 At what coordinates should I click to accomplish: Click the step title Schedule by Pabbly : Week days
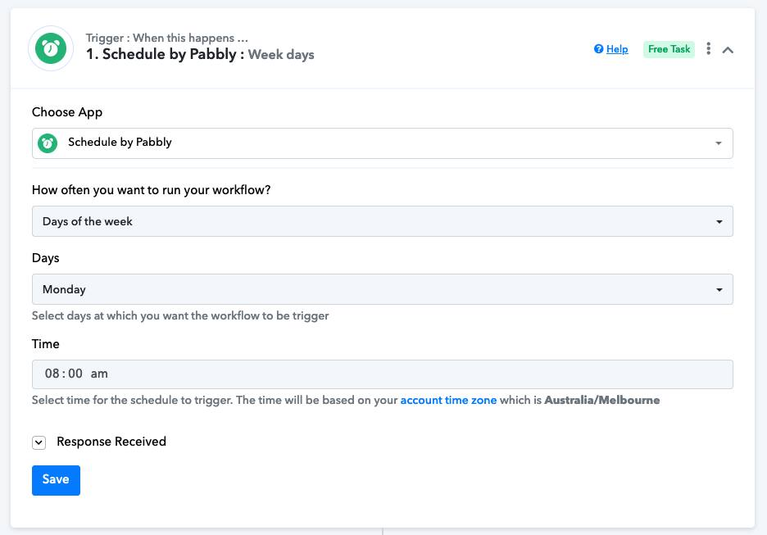click(200, 54)
